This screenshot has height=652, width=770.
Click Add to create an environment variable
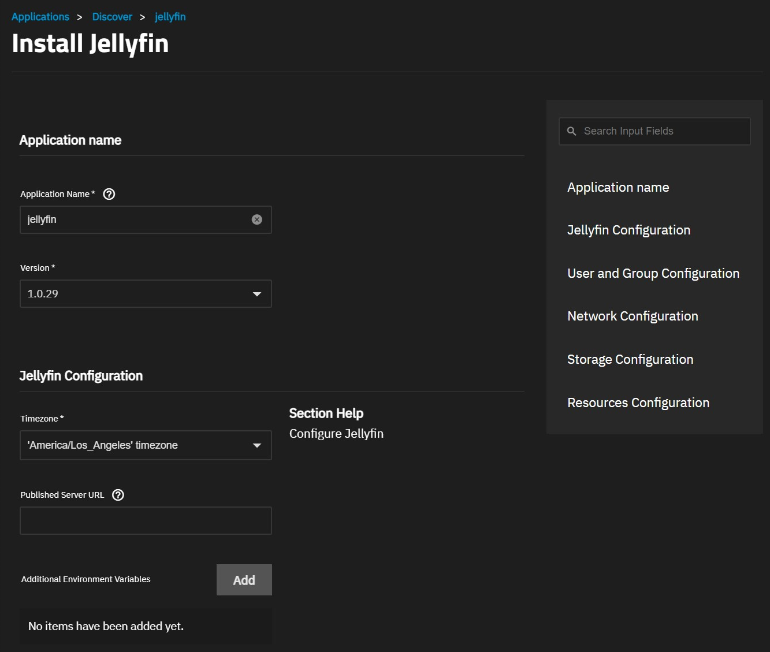point(244,579)
